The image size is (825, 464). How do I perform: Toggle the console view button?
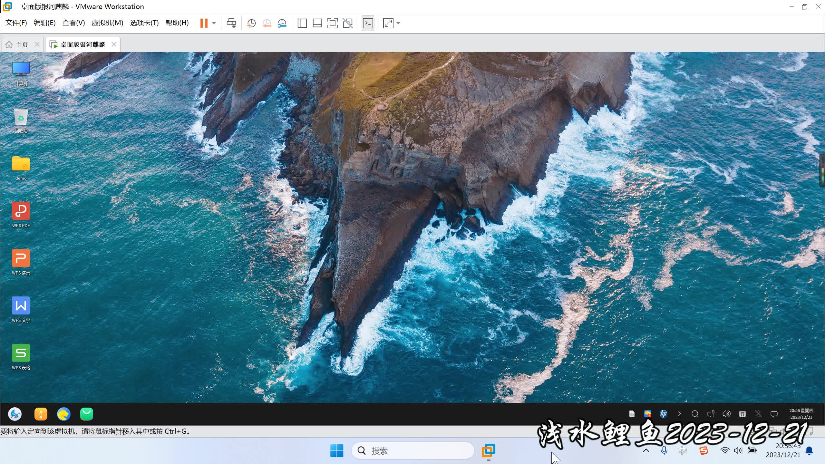368,23
